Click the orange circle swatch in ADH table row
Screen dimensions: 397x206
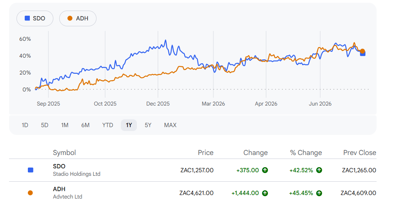[x=30, y=193]
